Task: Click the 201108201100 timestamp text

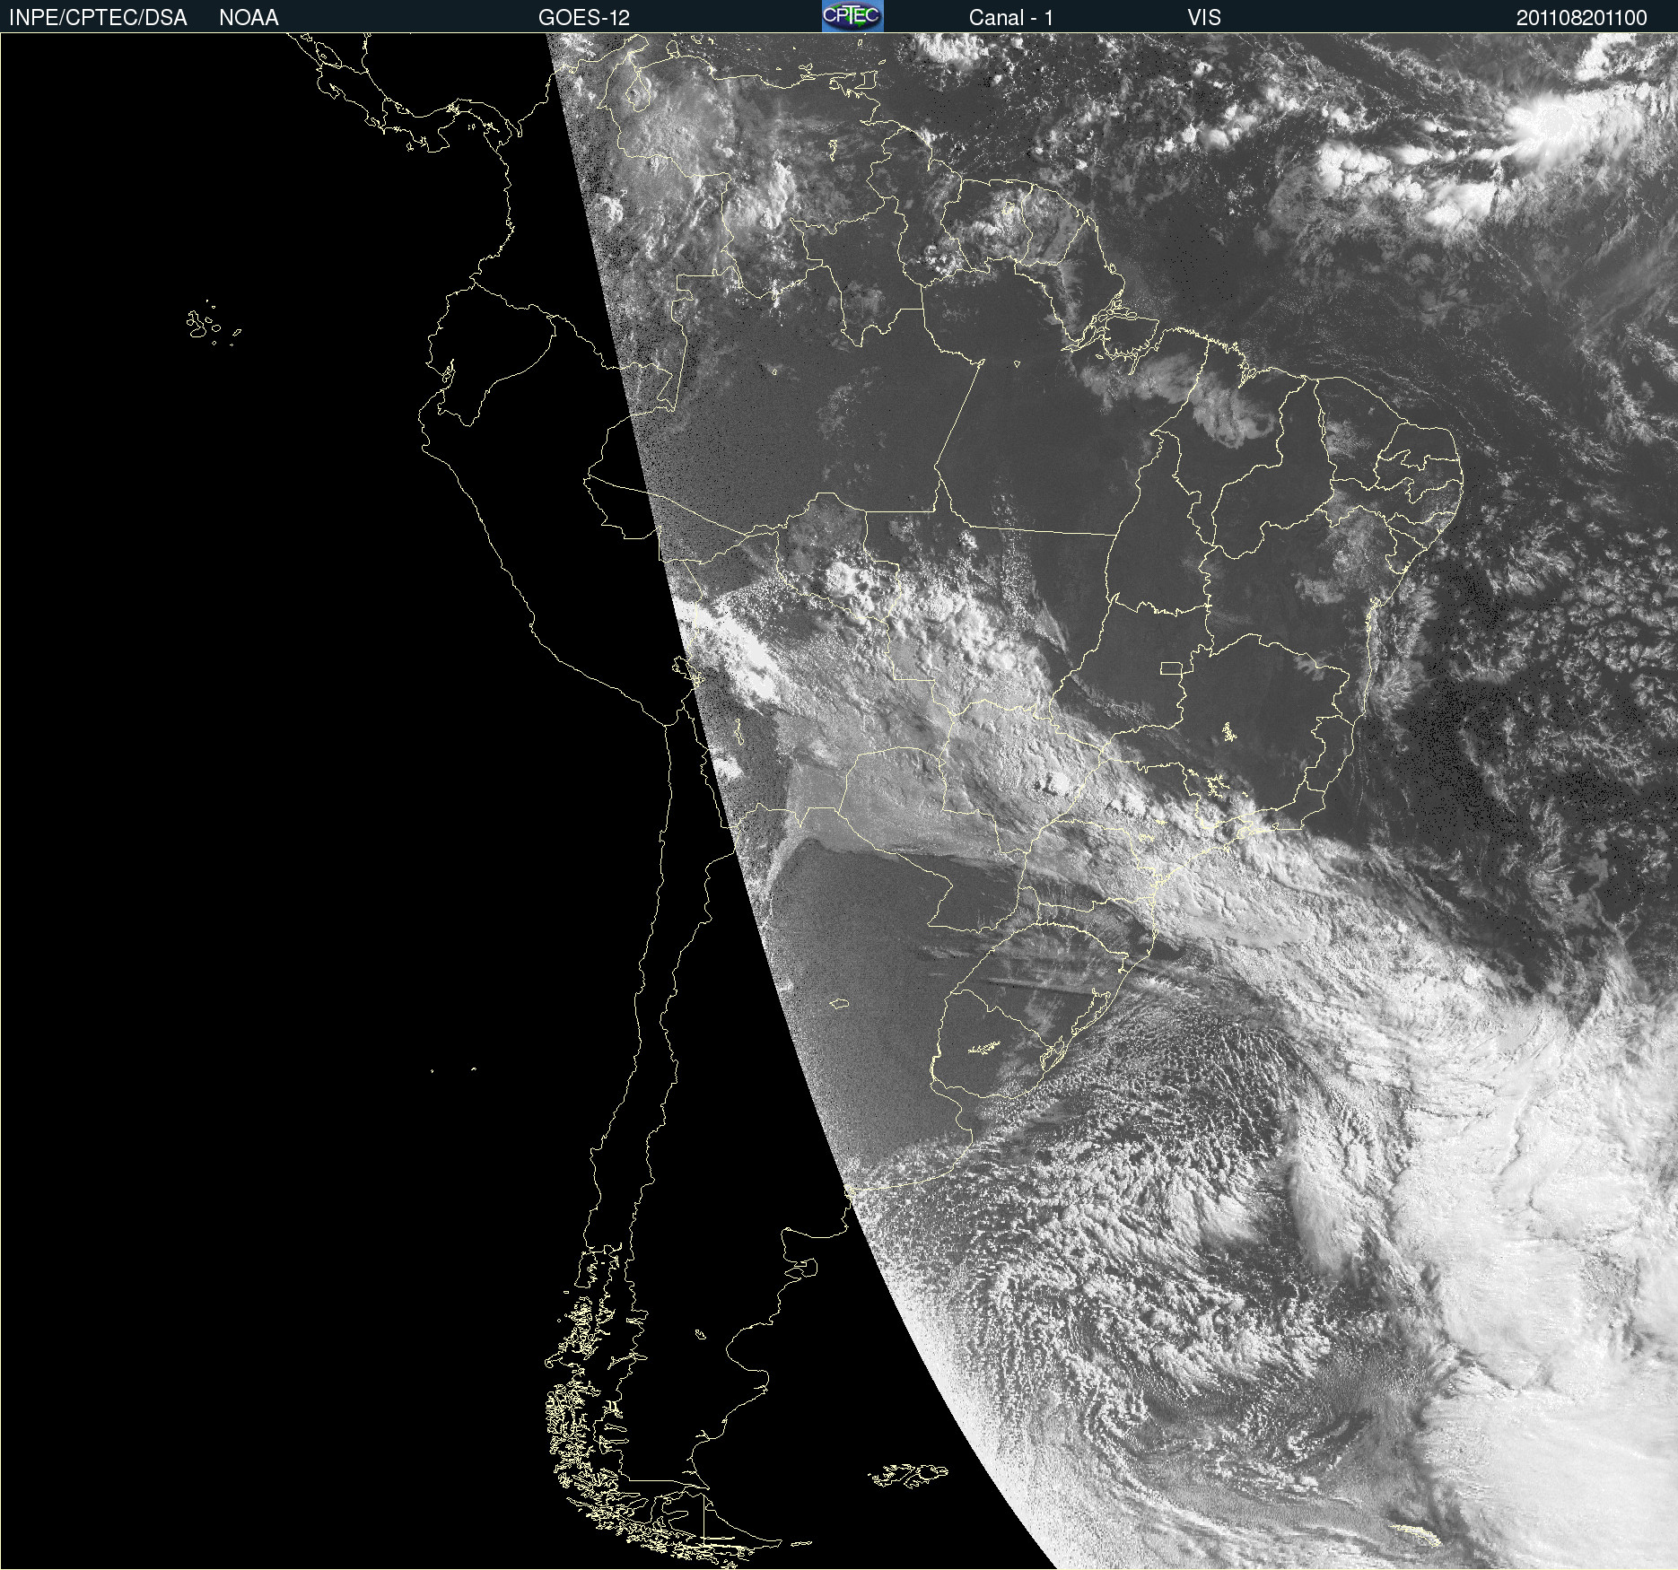Action: coord(1582,18)
